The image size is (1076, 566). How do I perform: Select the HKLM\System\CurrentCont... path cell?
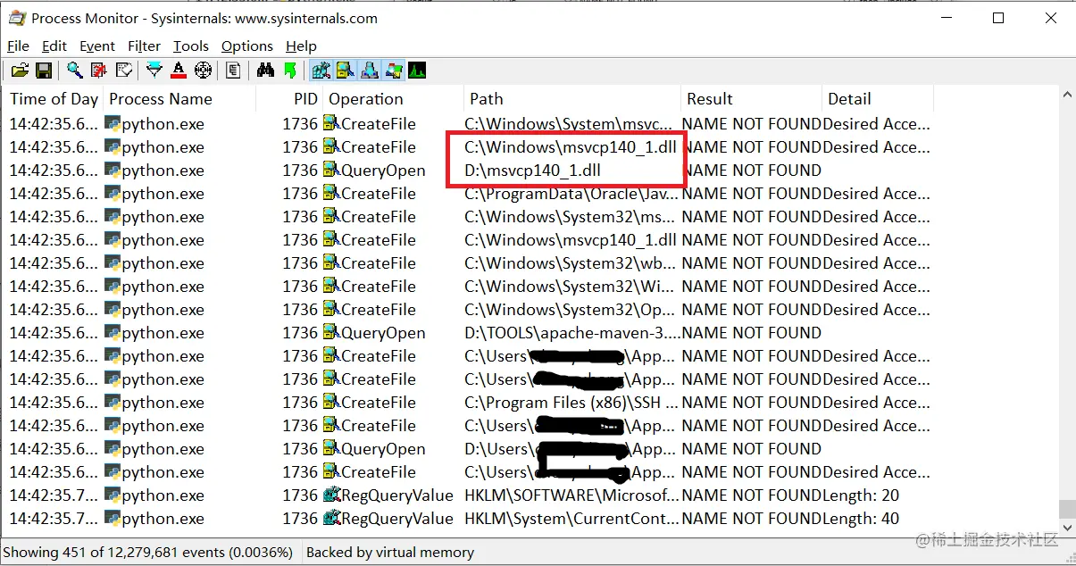[571, 519]
